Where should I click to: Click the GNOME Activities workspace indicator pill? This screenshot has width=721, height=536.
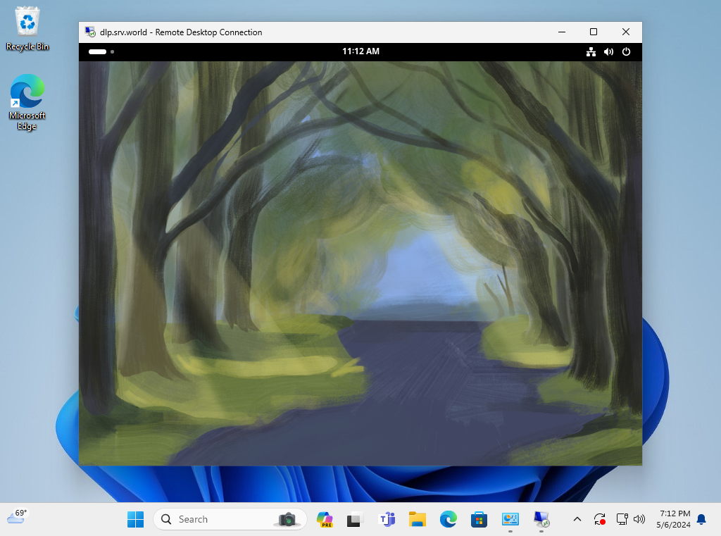[x=97, y=51]
